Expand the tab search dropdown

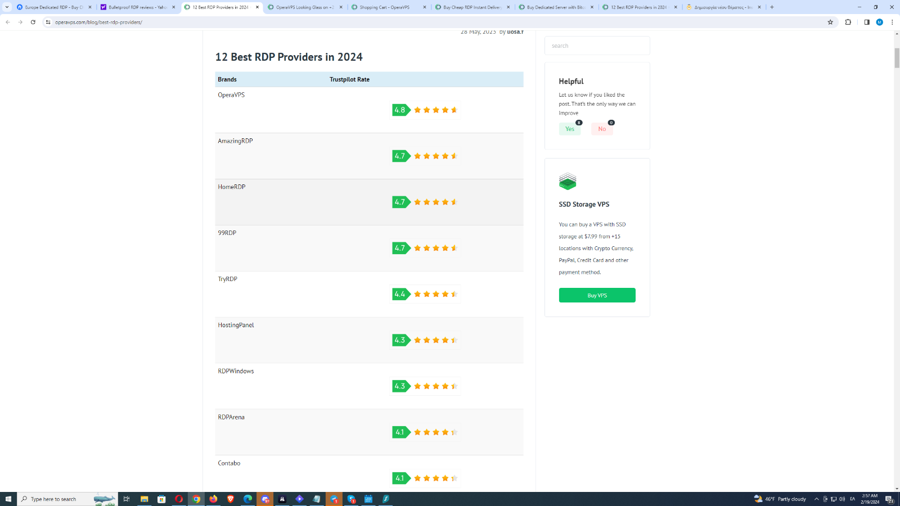[7, 7]
